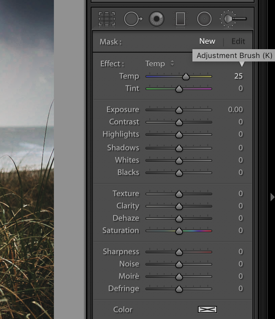Click the Exposure slider handle
The height and width of the screenshot is (319, 275).
pos(179,110)
